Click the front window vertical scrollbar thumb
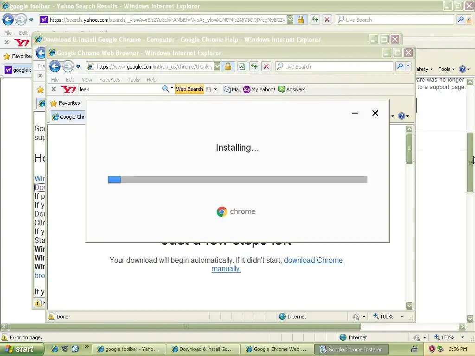This screenshot has height=356, width=475. (x=409, y=148)
